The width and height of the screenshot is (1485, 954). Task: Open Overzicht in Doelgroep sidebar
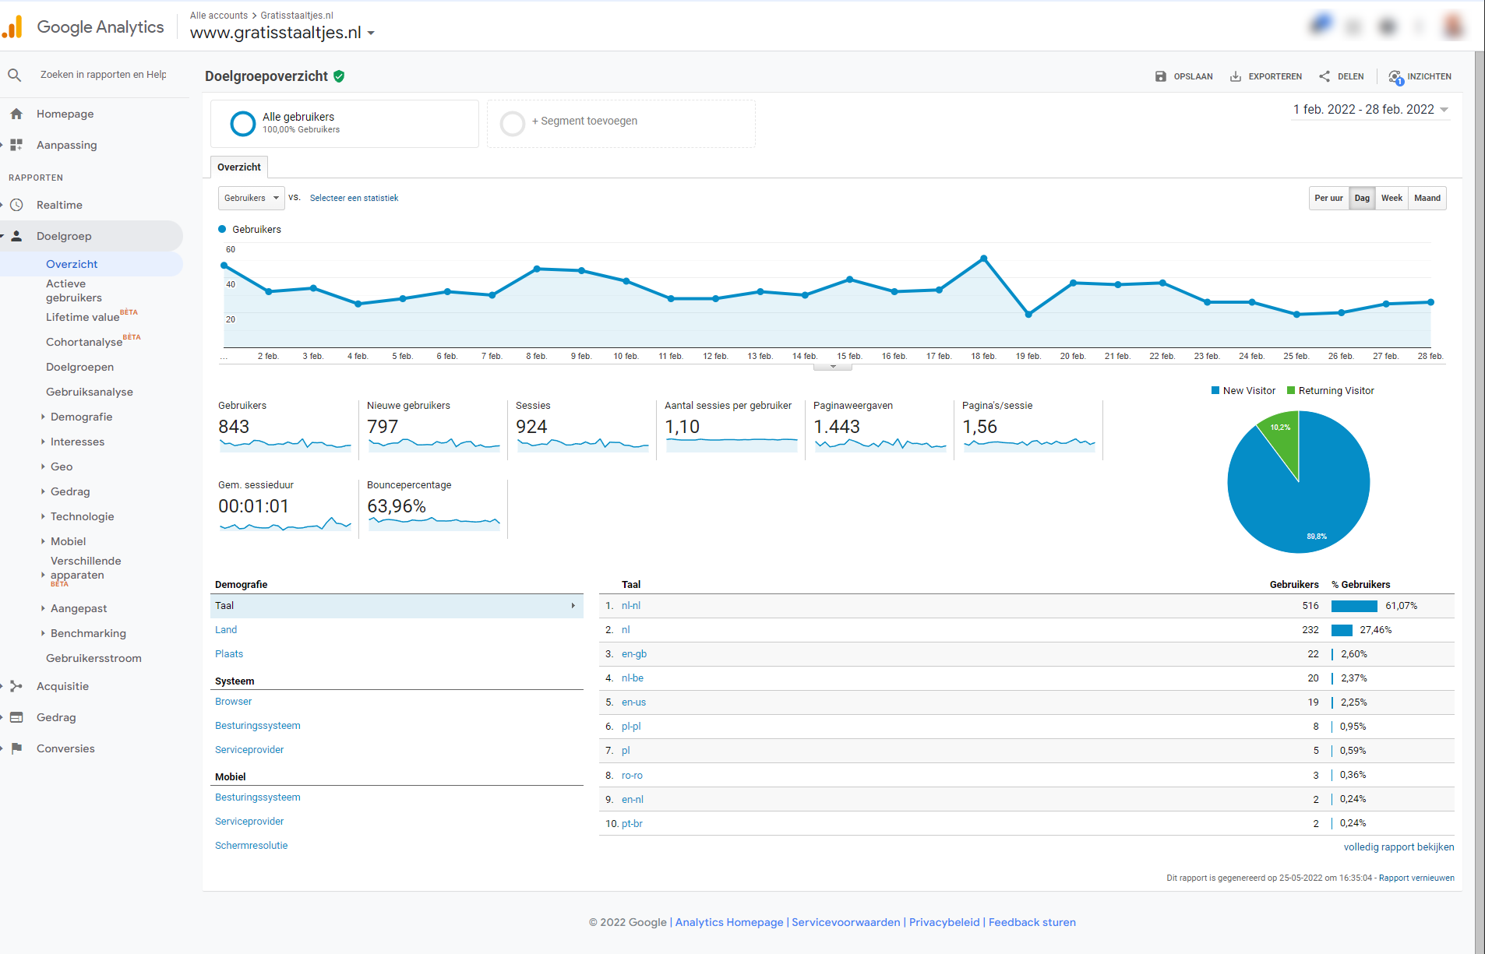coord(72,264)
